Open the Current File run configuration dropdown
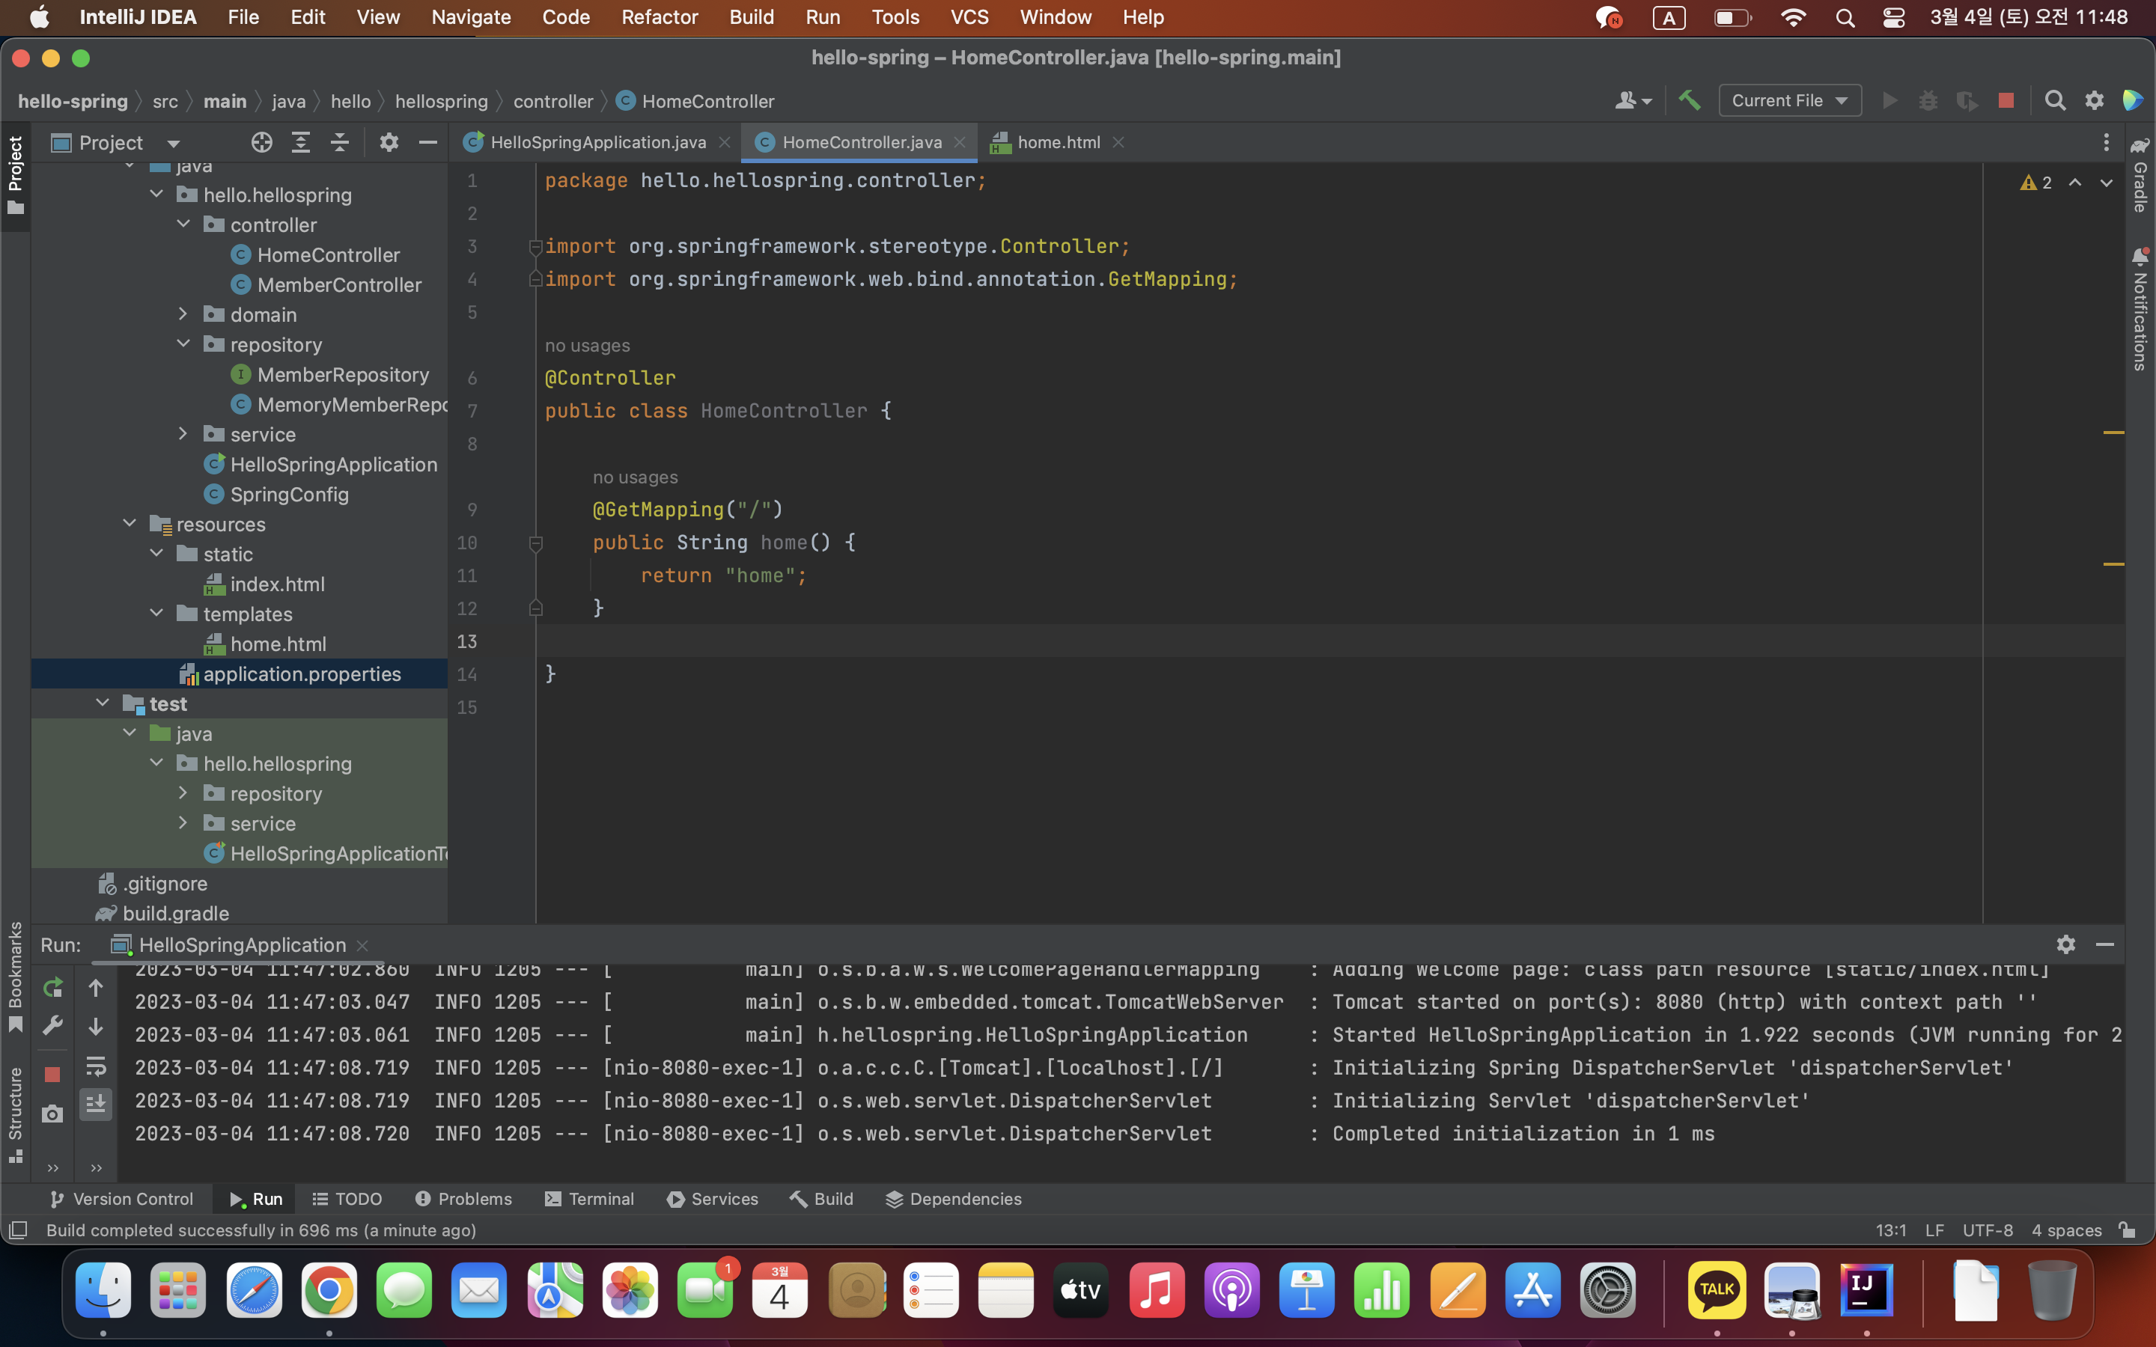Image resolution: width=2156 pixels, height=1347 pixels. point(1789,101)
